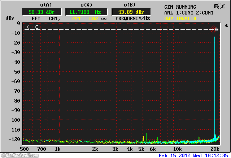Image resolution: width=231 pixels, height=158 pixels.
Task: Select the -43.89 dBr readout field
Action: tap(131, 12)
